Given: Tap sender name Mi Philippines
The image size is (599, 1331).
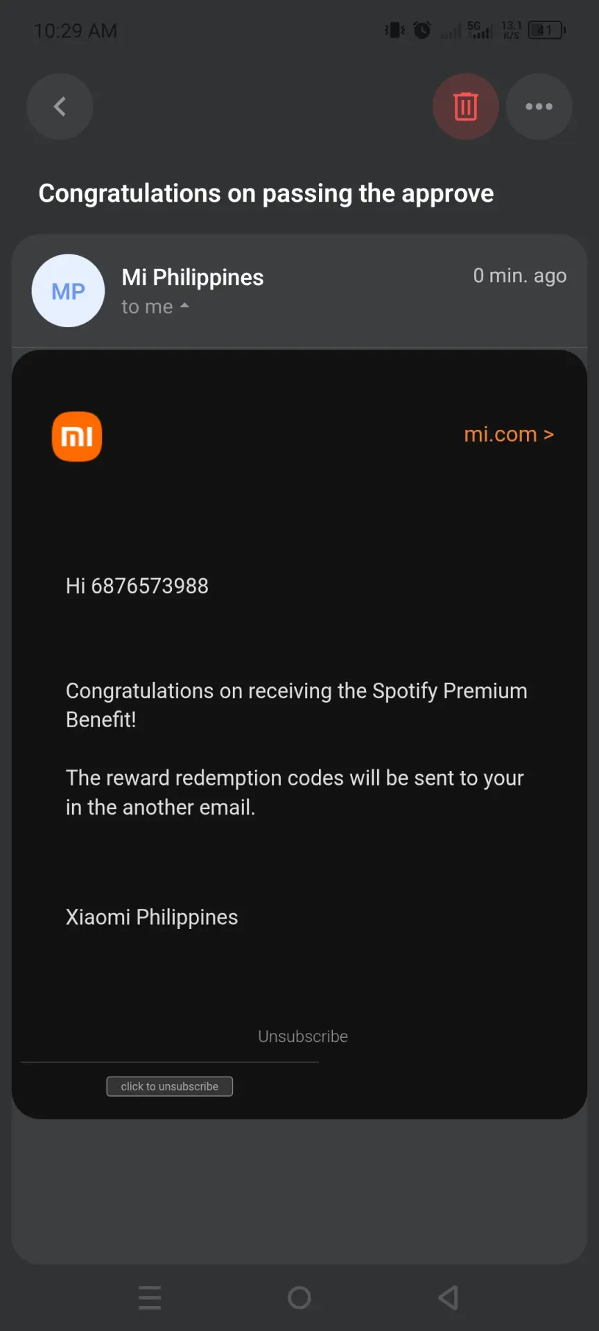Looking at the screenshot, I should click(193, 277).
